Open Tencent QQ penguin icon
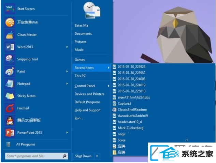 10,120
